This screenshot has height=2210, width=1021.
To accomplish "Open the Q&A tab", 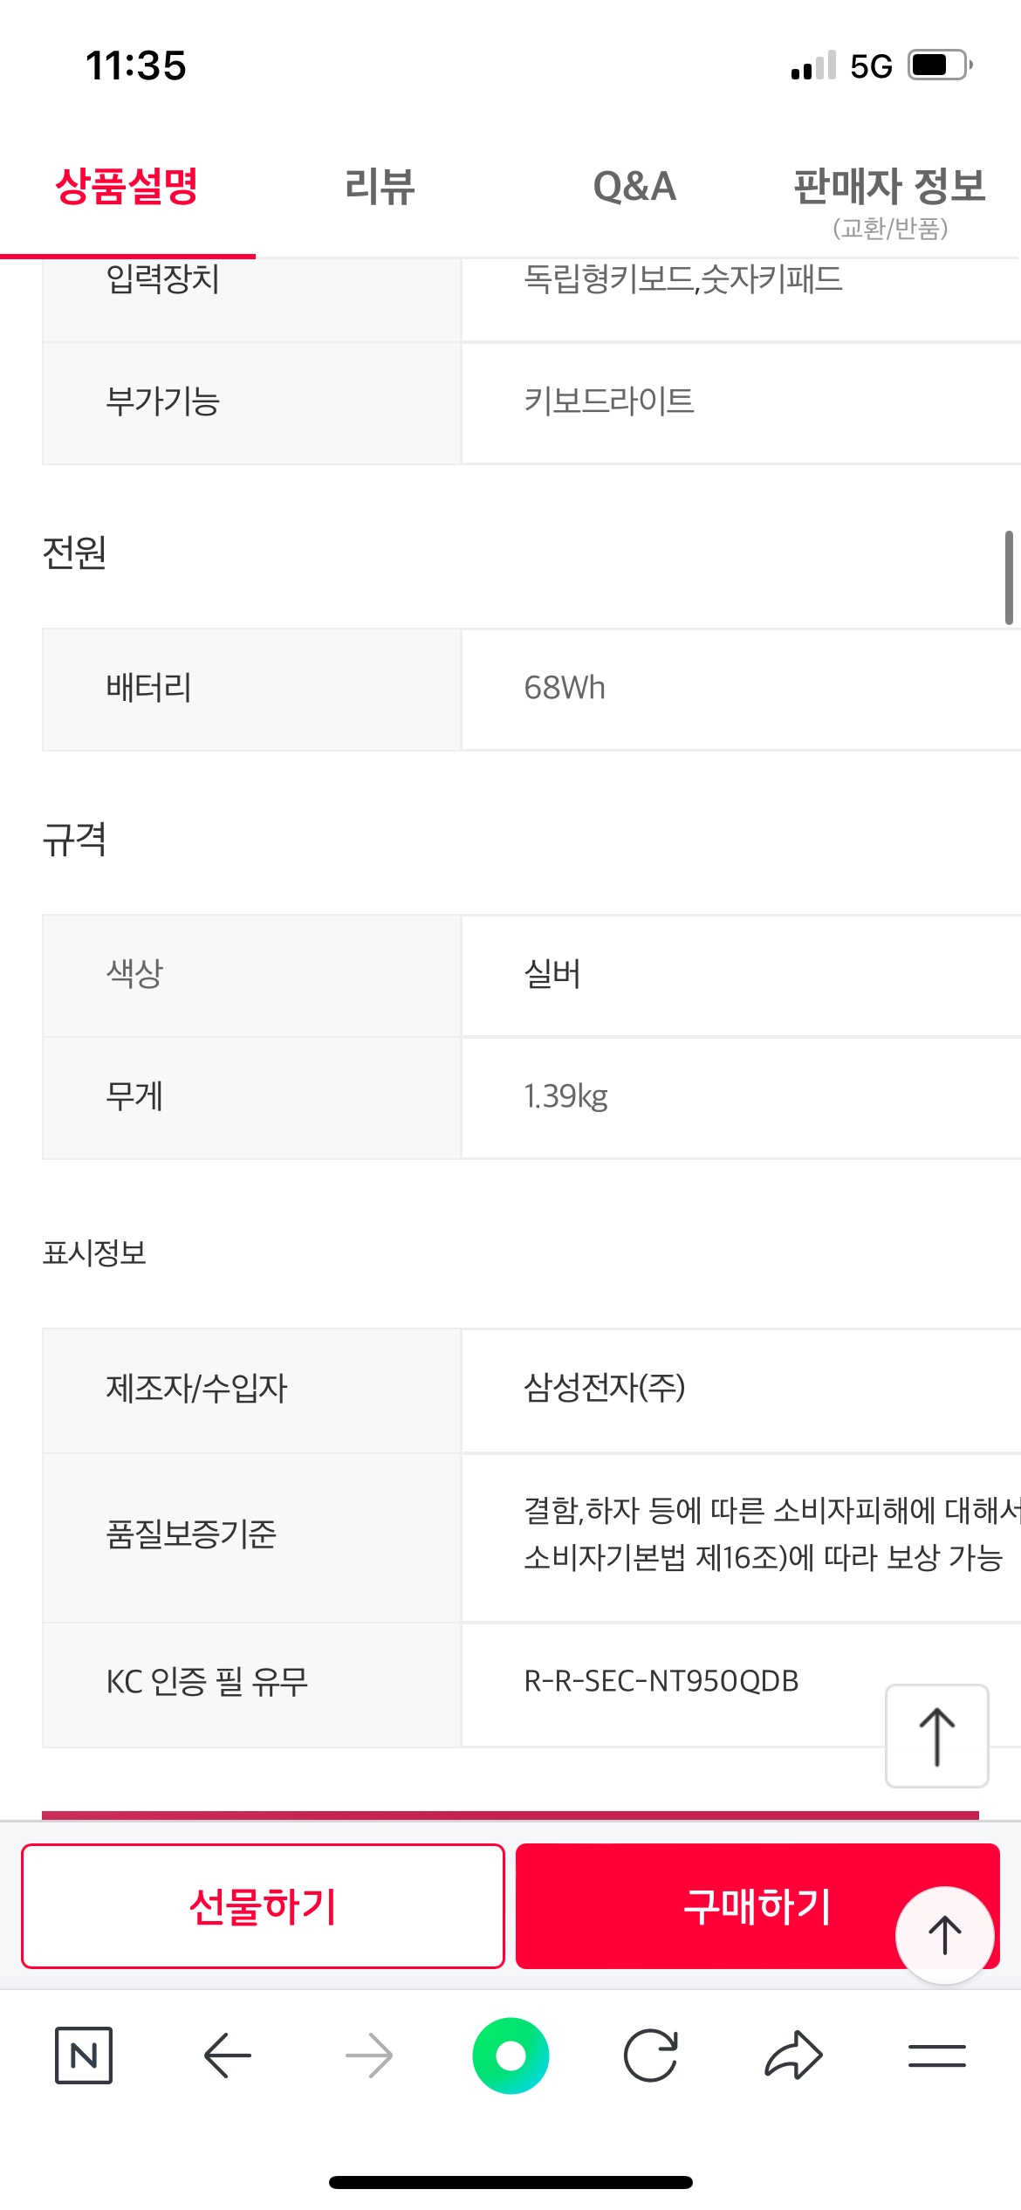I will click(634, 187).
